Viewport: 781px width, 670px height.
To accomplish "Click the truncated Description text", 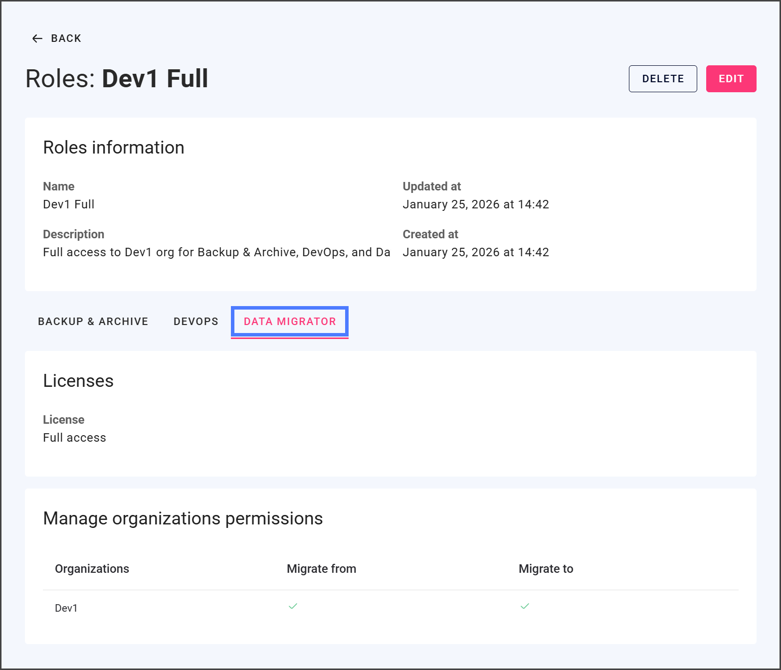I will click(x=216, y=252).
